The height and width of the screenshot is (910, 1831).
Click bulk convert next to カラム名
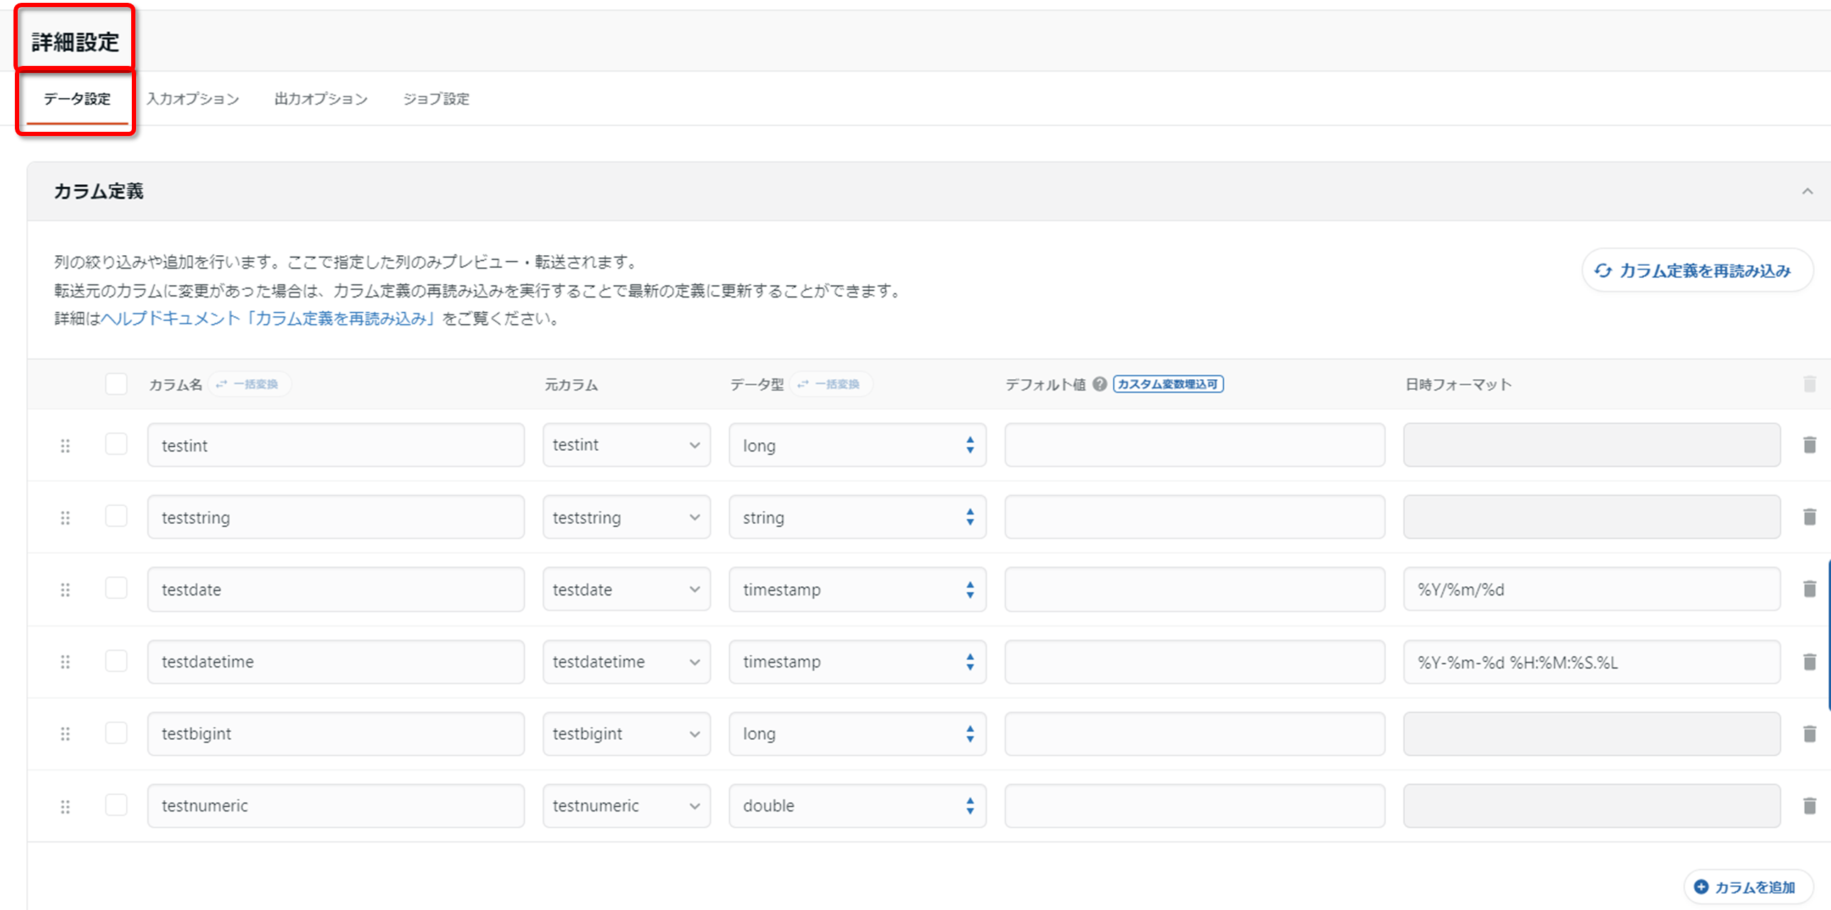[x=249, y=384]
